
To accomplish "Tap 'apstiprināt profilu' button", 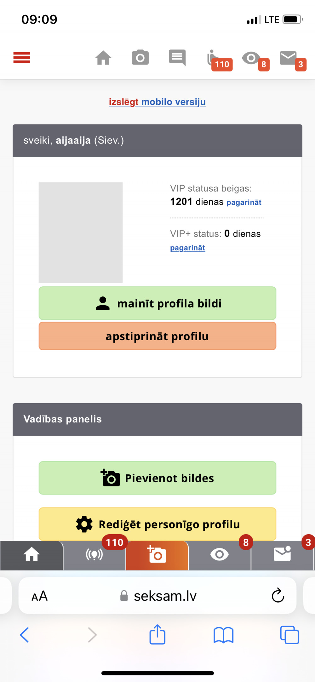I will click(157, 336).
